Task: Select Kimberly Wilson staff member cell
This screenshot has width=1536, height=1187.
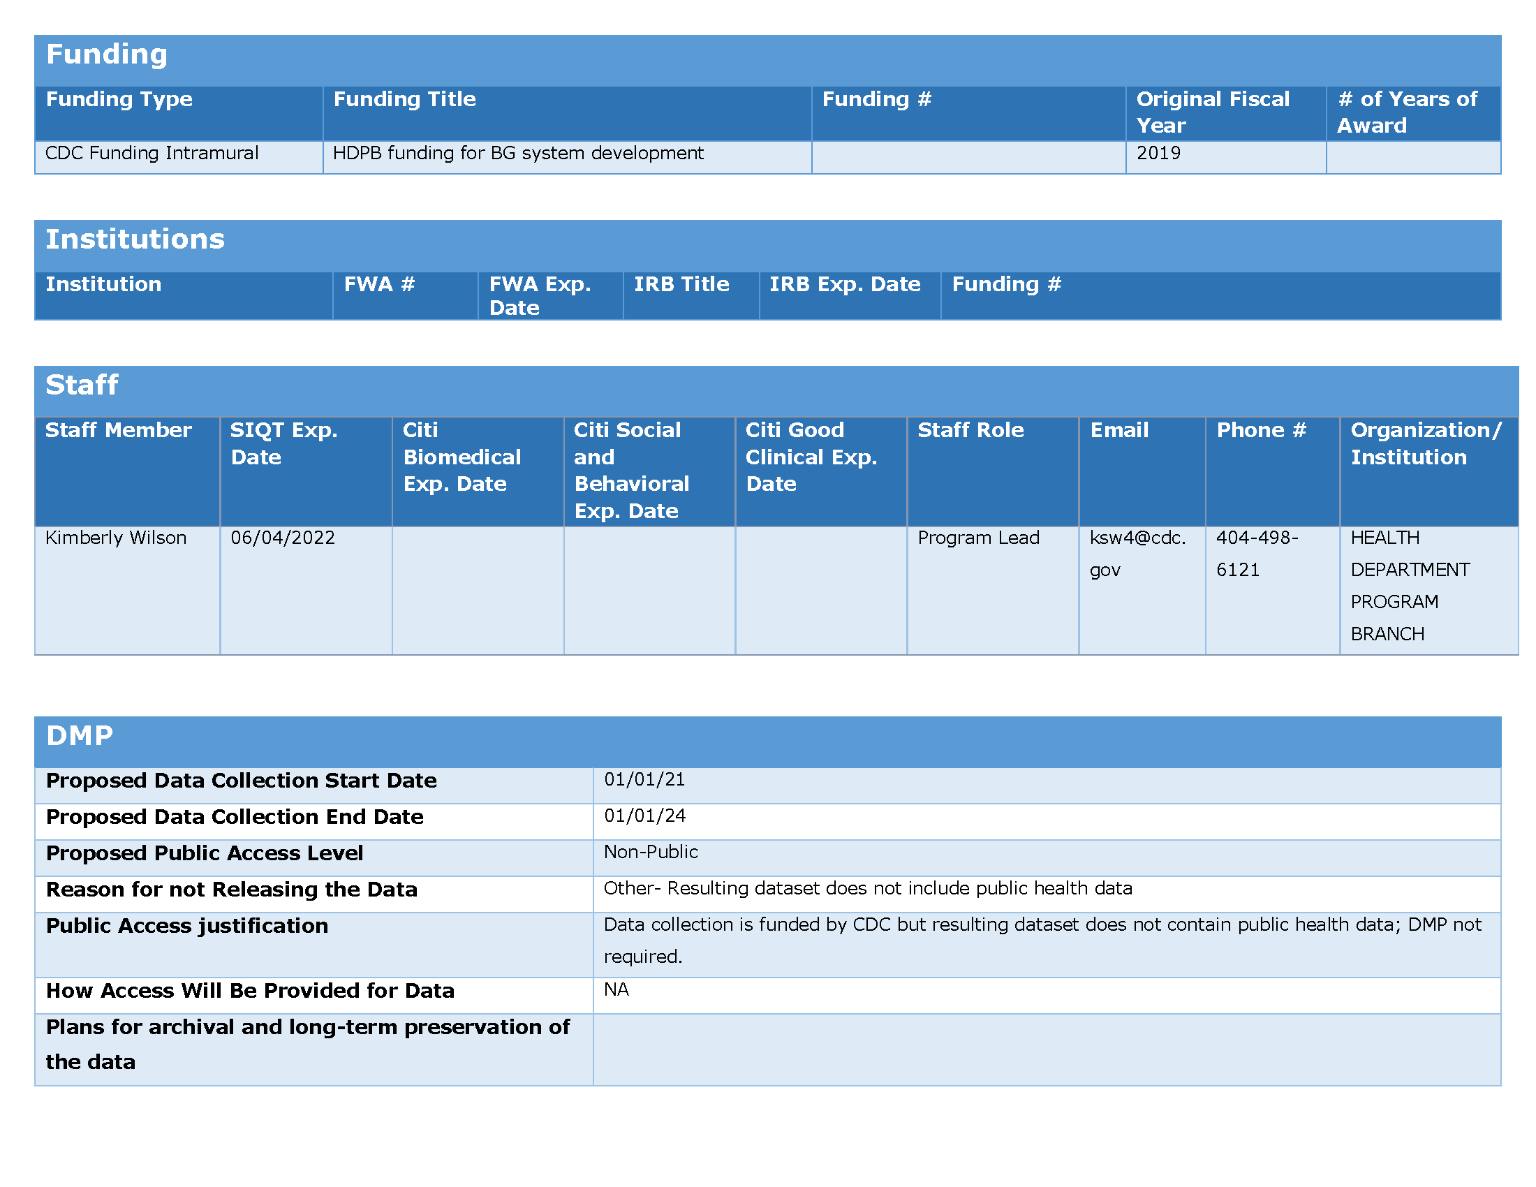Action: coord(116,538)
